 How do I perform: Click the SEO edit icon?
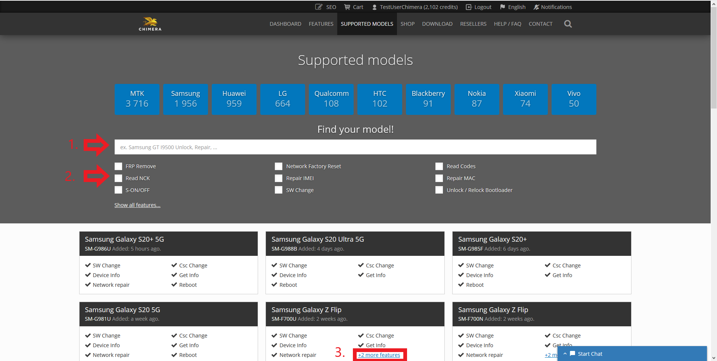coord(319,7)
